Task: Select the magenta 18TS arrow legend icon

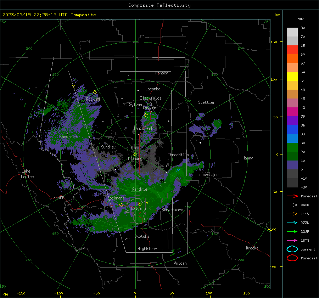Action: click(x=292, y=241)
